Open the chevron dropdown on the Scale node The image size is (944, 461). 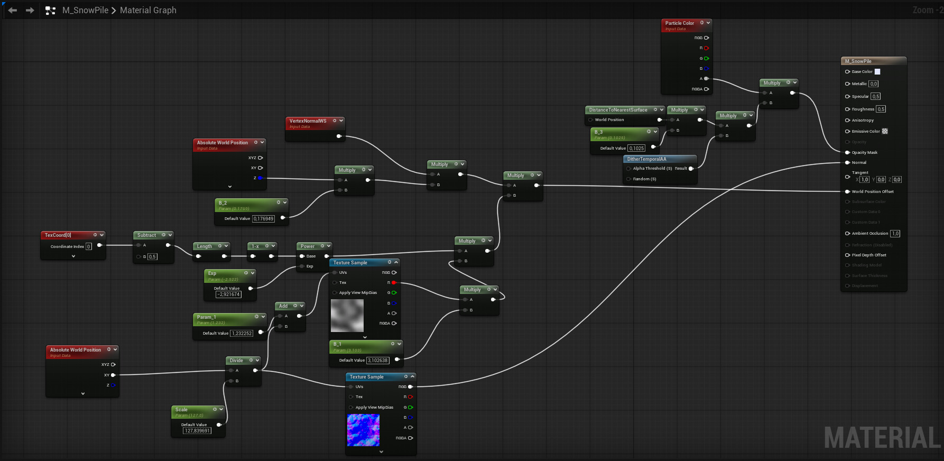221,409
